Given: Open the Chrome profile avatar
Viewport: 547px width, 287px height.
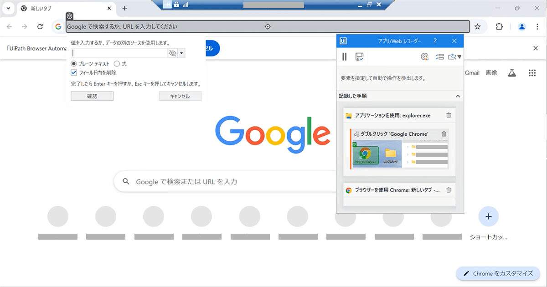Looking at the screenshot, I should pos(522,27).
